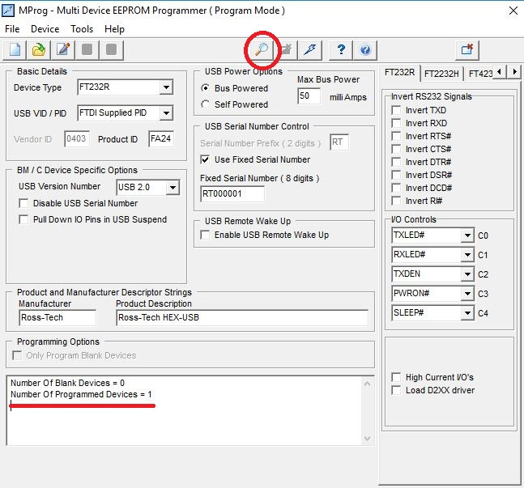
Task: Check Invert DCD# option
Action: point(396,188)
